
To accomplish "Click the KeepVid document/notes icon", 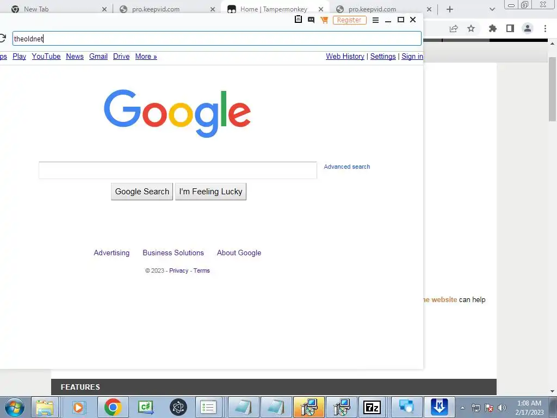I will (299, 20).
